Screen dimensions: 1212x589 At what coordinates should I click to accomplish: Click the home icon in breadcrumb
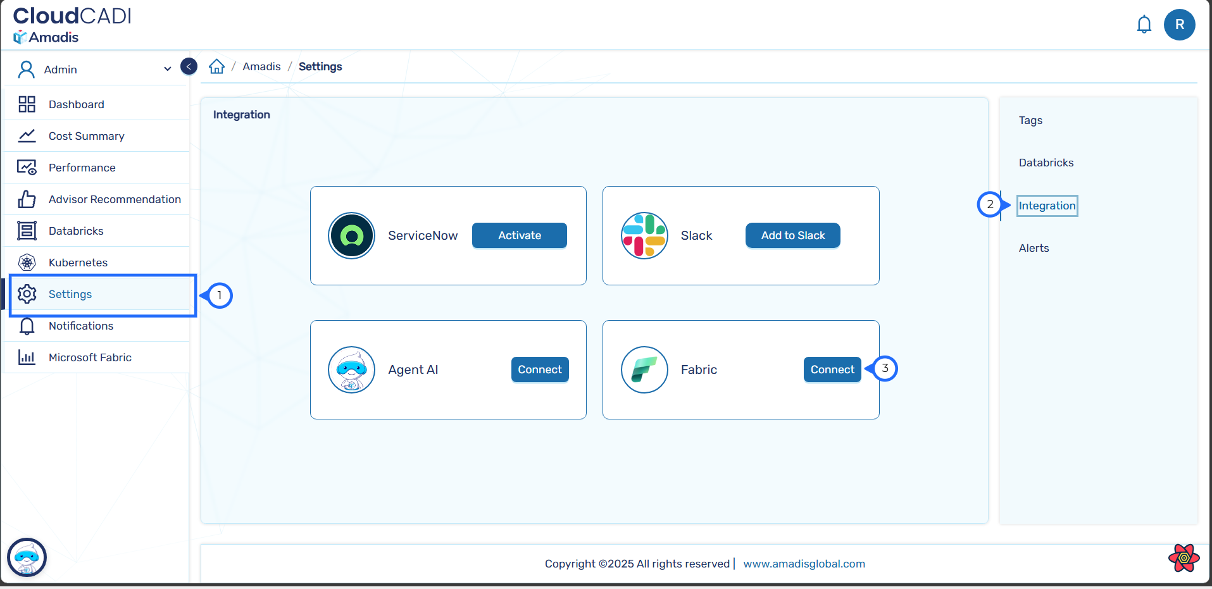pos(216,66)
